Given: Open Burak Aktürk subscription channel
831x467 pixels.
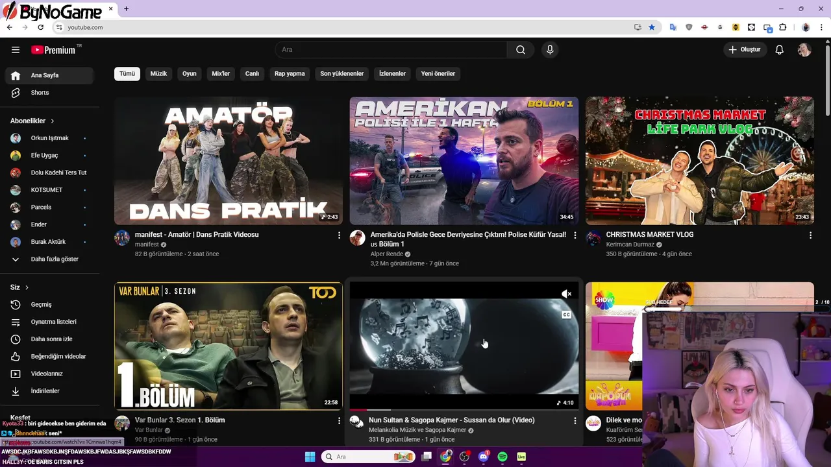Looking at the screenshot, I should pyautogui.click(x=49, y=242).
